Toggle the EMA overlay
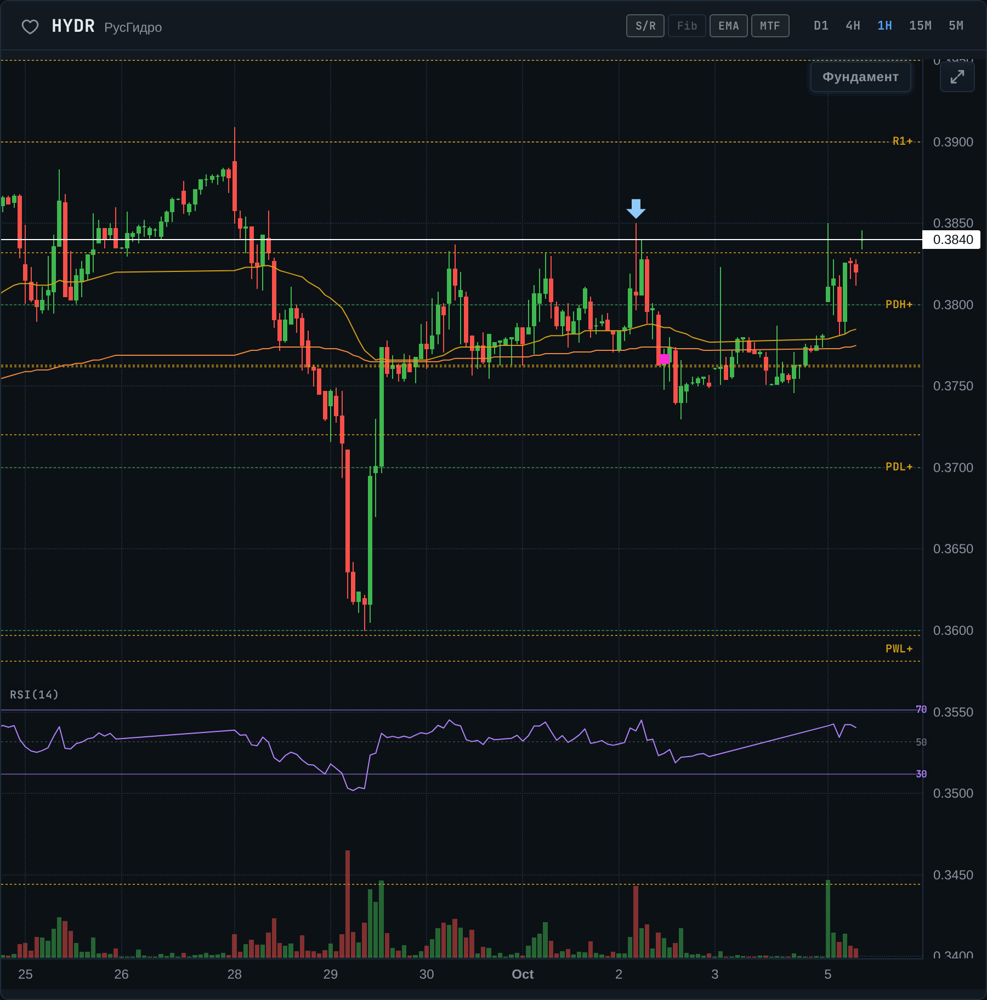The width and height of the screenshot is (987, 1000). pos(729,26)
